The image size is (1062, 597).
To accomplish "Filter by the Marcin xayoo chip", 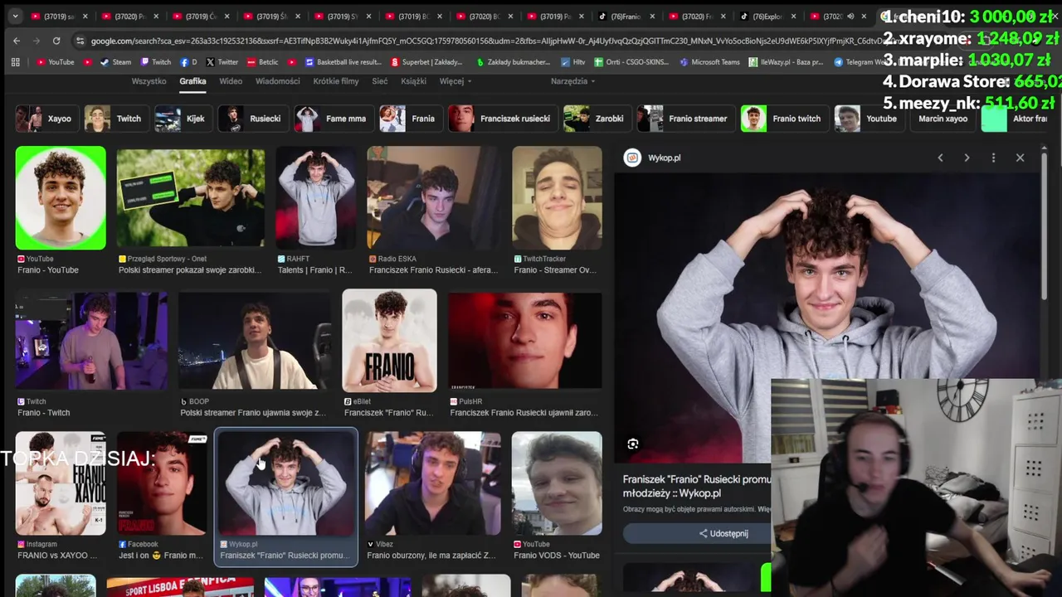I will 943,119.
